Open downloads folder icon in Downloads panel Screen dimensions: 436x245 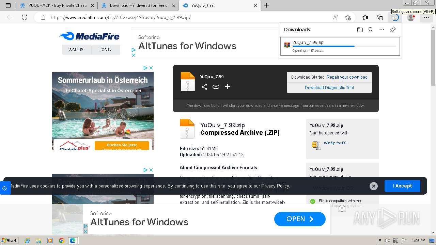click(360, 30)
